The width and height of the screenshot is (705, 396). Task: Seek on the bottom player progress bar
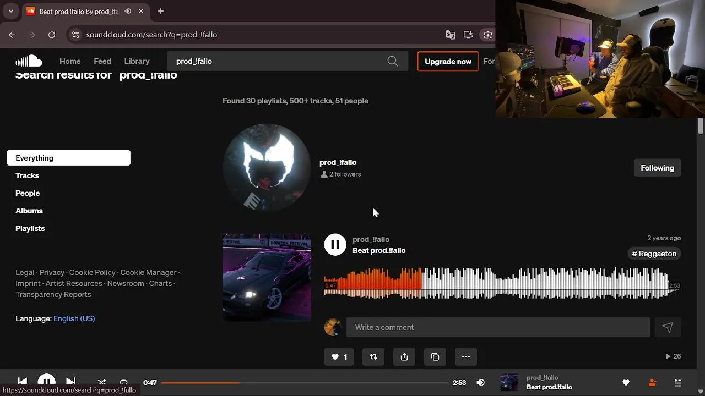[x=305, y=382]
